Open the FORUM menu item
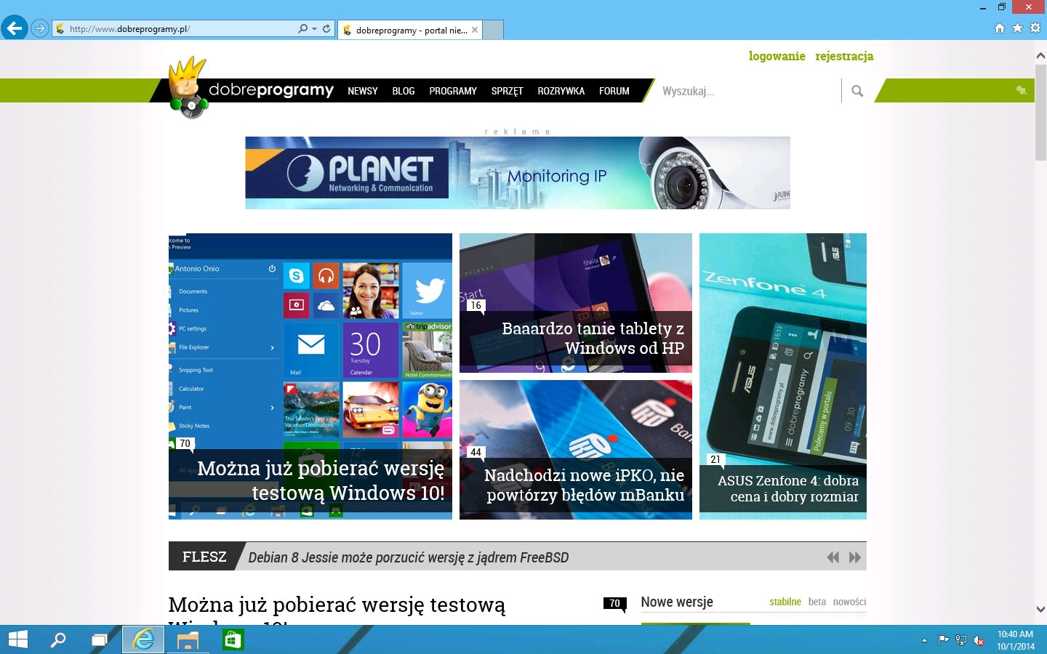 (x=614, y=91)
